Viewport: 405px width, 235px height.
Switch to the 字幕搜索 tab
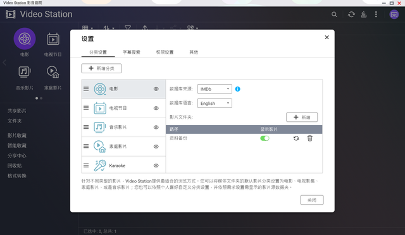(x=132, y=52)
